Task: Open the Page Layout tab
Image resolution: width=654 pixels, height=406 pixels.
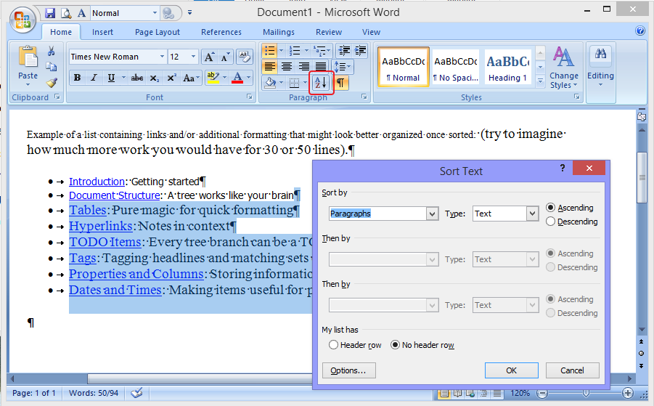Action: (x=158, y=32)
